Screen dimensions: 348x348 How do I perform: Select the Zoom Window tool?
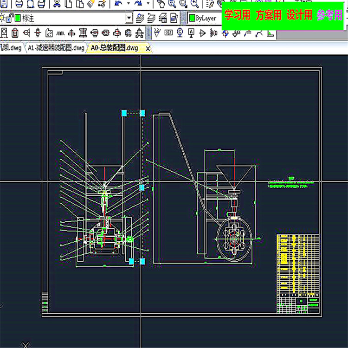tap(183, 4)
